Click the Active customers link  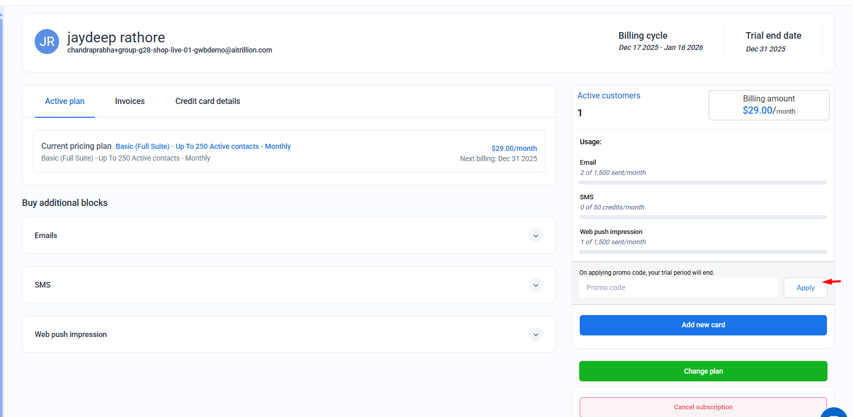coord(609,96)
